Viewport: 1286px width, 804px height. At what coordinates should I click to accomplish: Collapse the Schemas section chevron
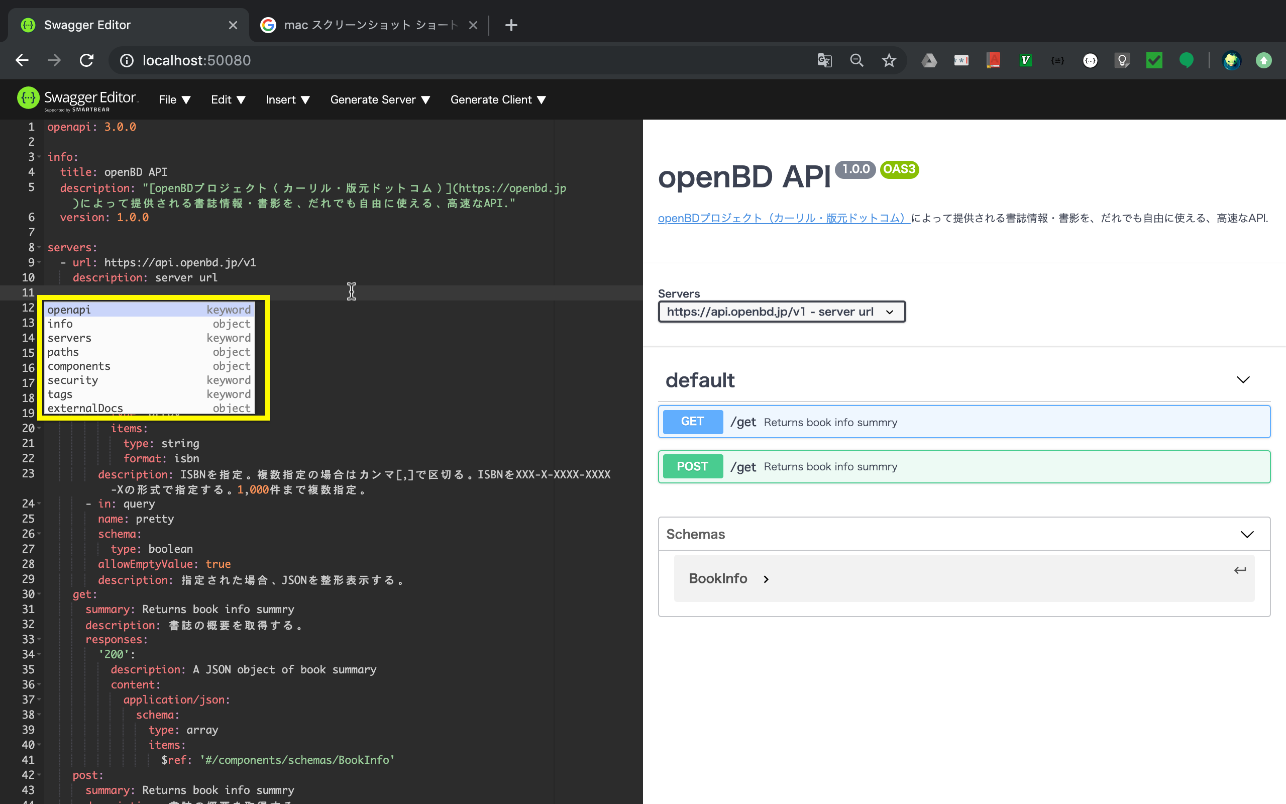pyautogui.click(x=1247, y=533)
